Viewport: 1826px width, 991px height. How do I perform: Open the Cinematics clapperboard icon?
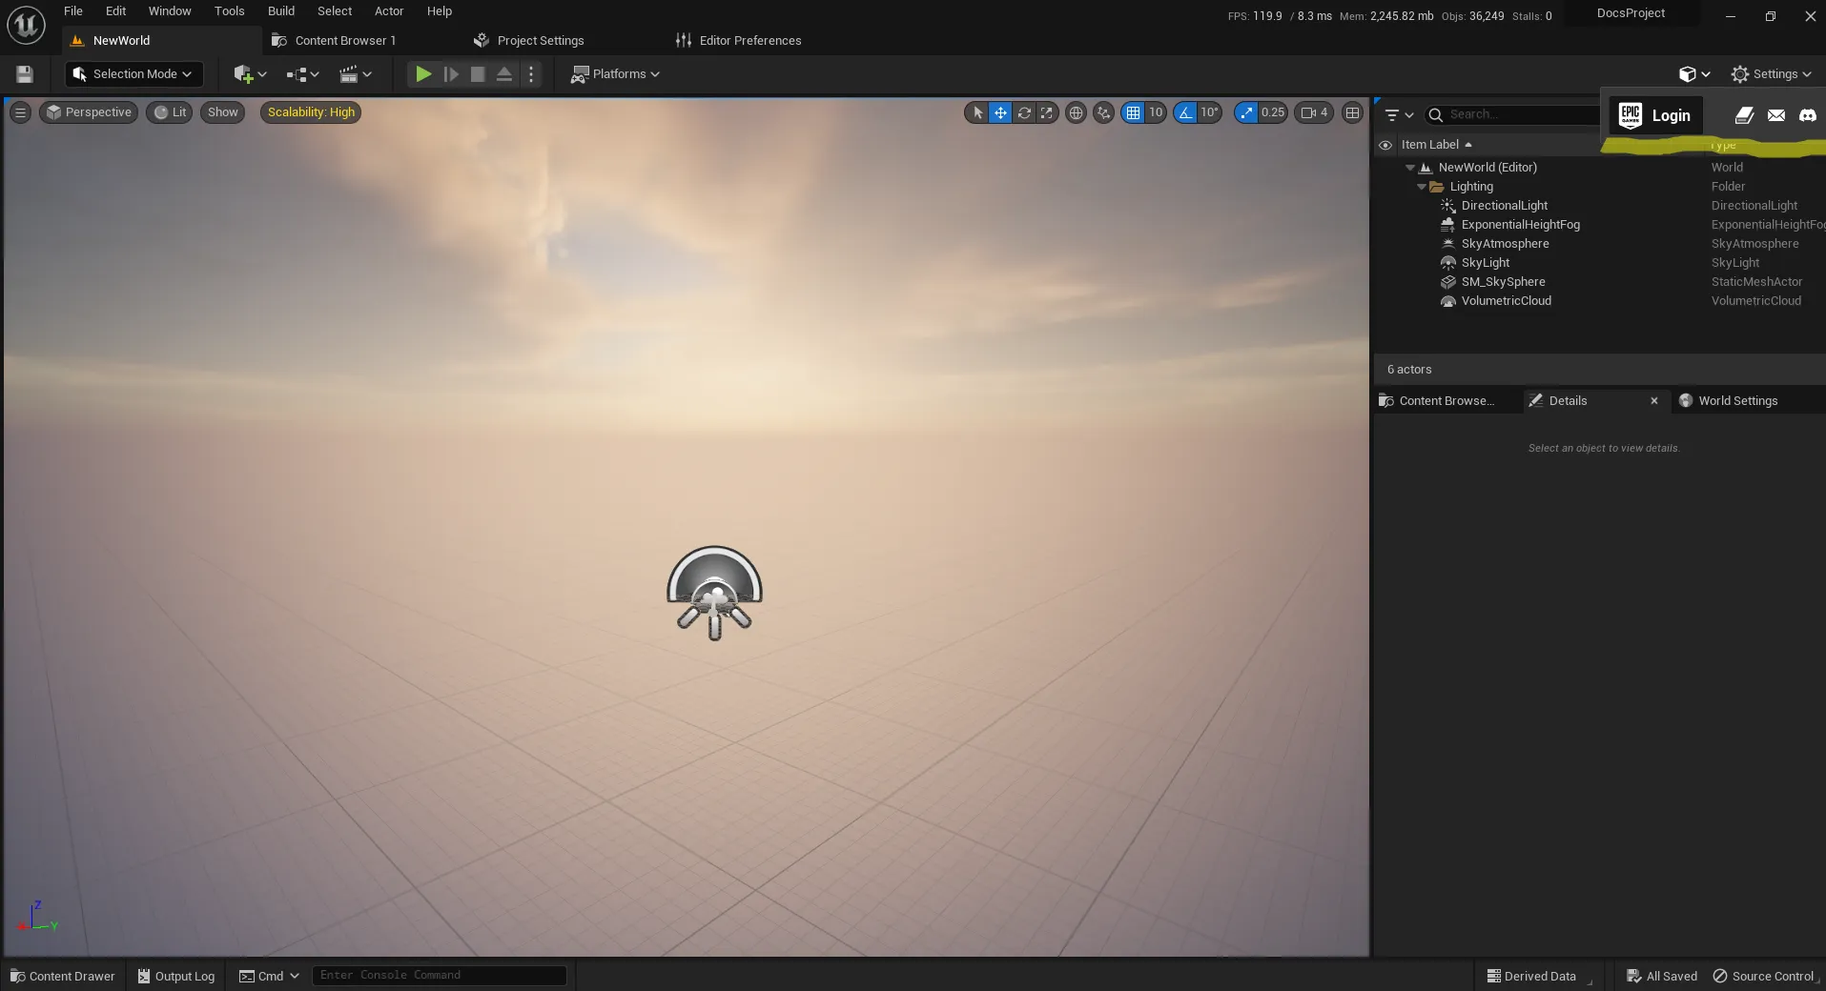pos(351,74)
